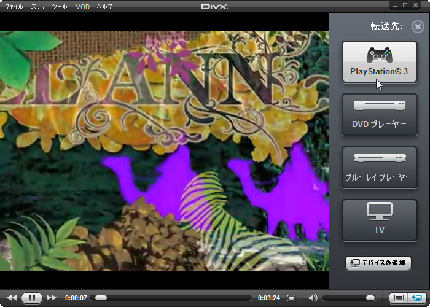Open the VOD menu
This screenshot has height=307, width=430.
82,7
